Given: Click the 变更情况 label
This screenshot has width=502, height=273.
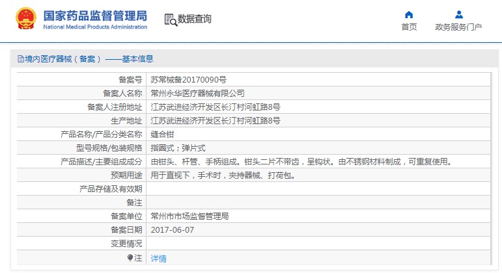Looking at the screenshot, I should pos(126,244).
